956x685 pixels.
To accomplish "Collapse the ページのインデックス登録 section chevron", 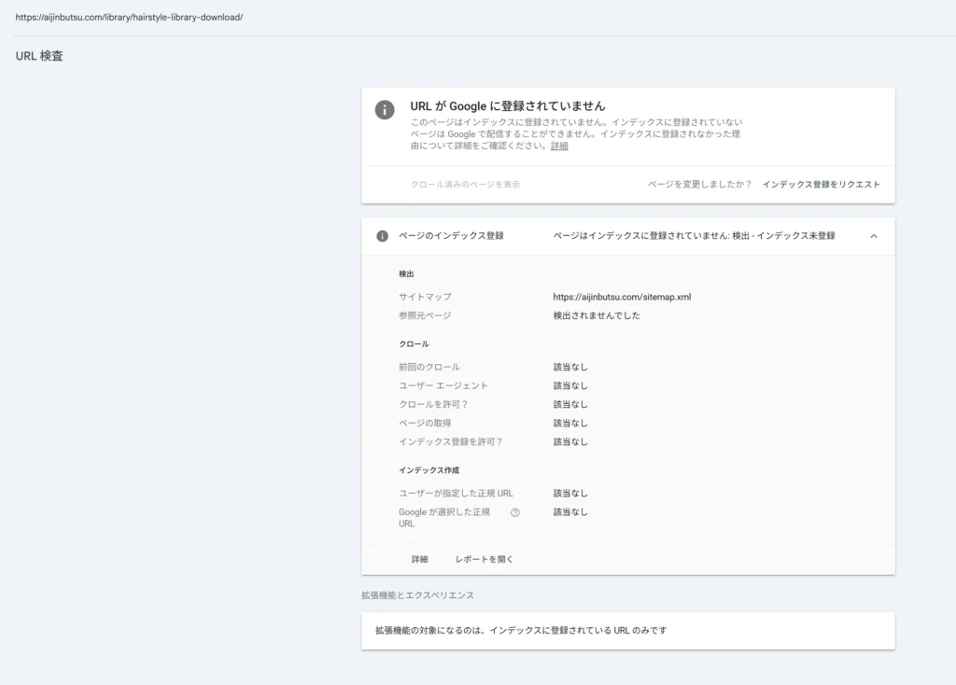I will pos(874,236).
